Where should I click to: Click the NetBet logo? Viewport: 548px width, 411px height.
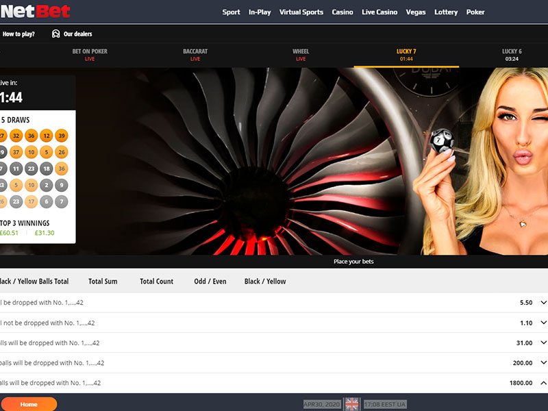point(36,11)
